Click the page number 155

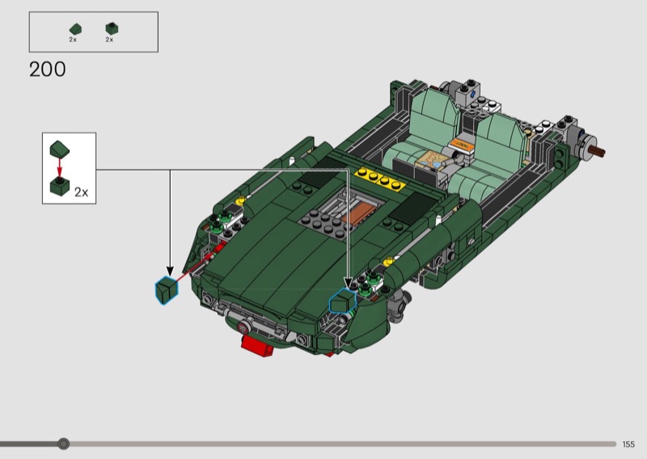tap(628, 444)
